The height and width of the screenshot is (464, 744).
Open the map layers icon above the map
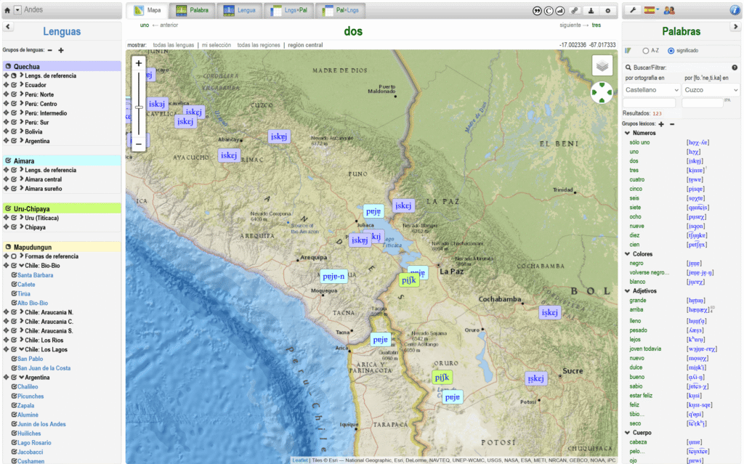click(601, 65)
